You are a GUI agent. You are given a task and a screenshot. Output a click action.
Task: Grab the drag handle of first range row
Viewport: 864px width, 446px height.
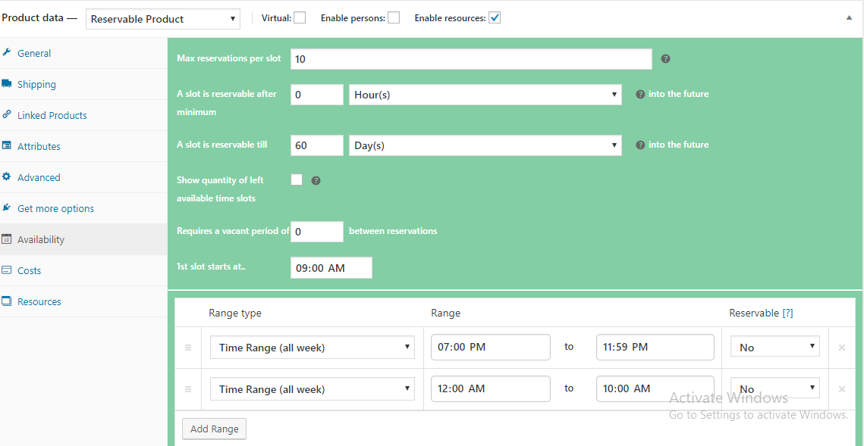(x=188, y=348)
